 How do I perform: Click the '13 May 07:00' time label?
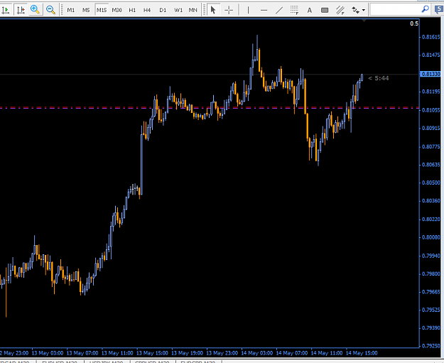82,353
